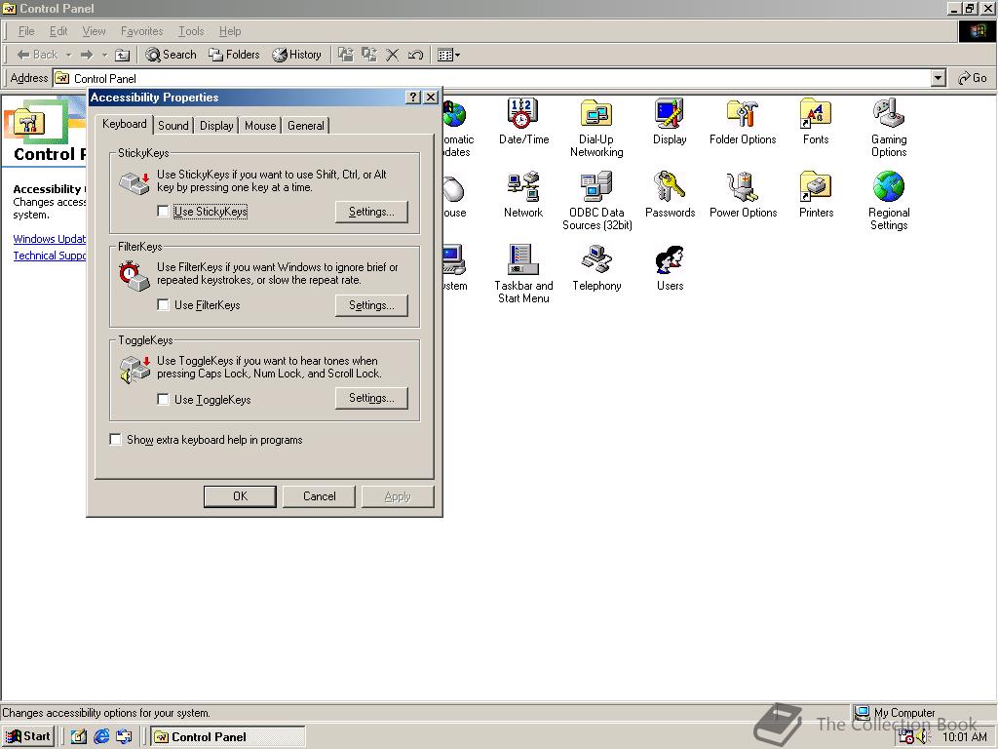
Task: Click the Copy To toolbar icon
Action: (x=369, y=55)
